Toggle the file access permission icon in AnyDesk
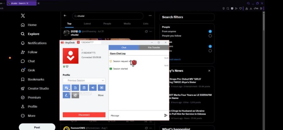This screenshot has width=283, height=130. (75, 88)
